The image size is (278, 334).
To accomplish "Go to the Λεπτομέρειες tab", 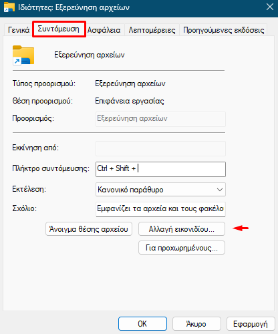I will 152,30.
